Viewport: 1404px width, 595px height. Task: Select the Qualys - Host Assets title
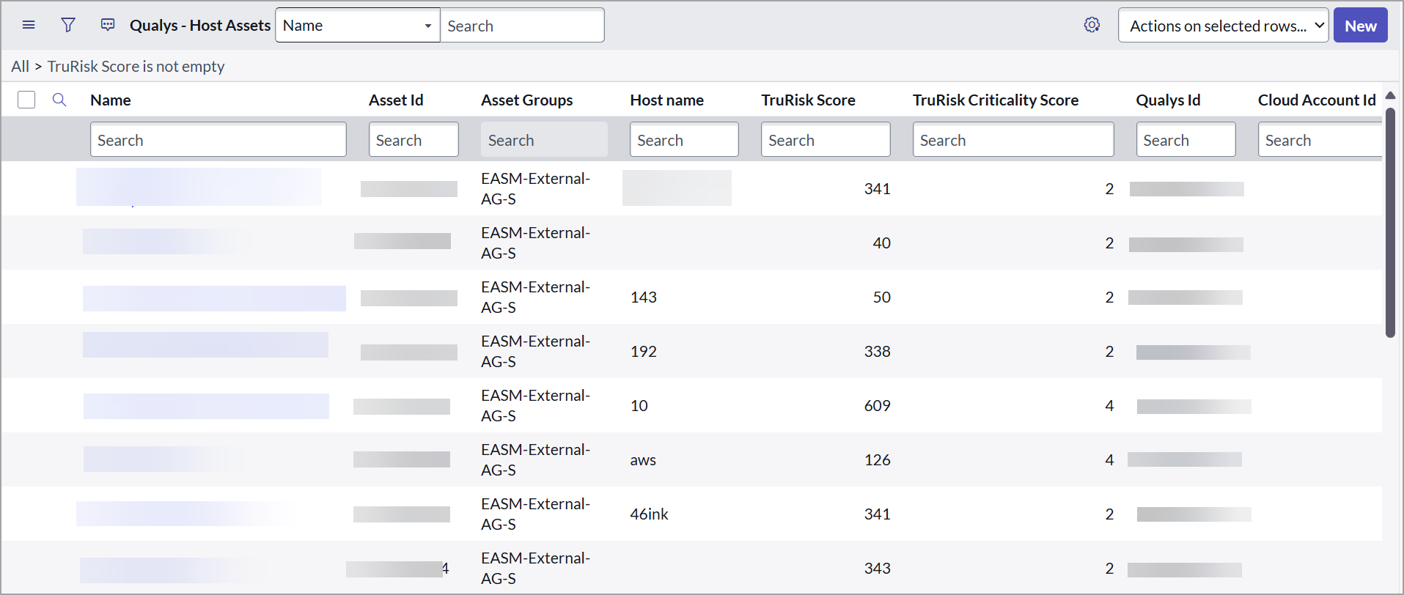(200, 26)
